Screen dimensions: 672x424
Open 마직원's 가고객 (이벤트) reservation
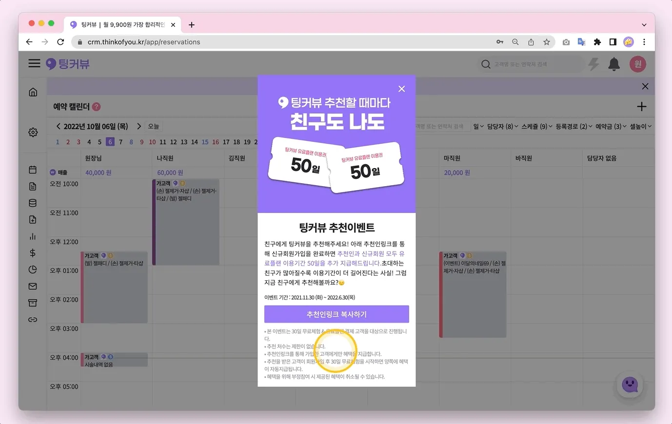(473, 294)
